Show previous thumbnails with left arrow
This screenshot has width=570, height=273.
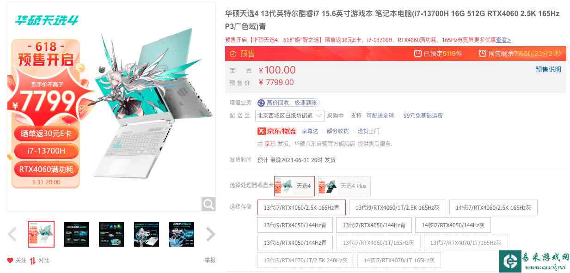pos(12,234)
